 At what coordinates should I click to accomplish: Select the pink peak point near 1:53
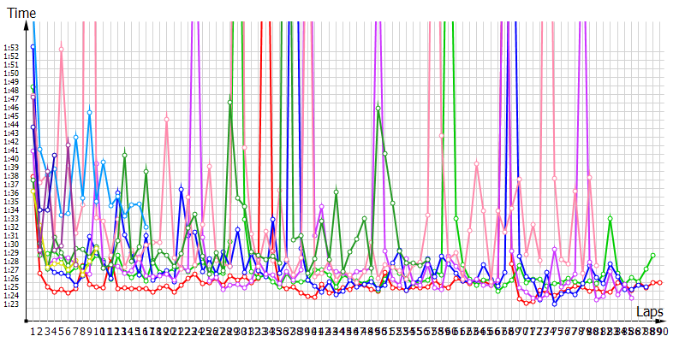(62, 49)
